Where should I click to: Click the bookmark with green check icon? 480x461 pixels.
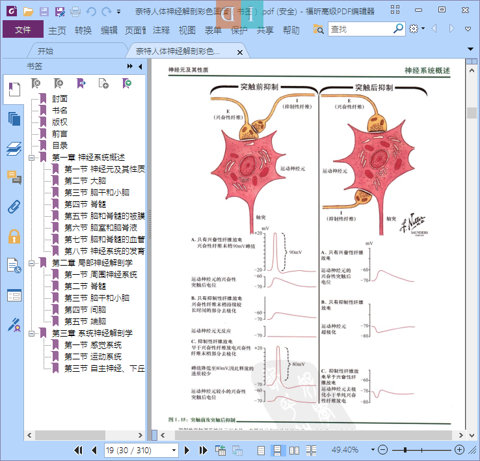point(127,83)
